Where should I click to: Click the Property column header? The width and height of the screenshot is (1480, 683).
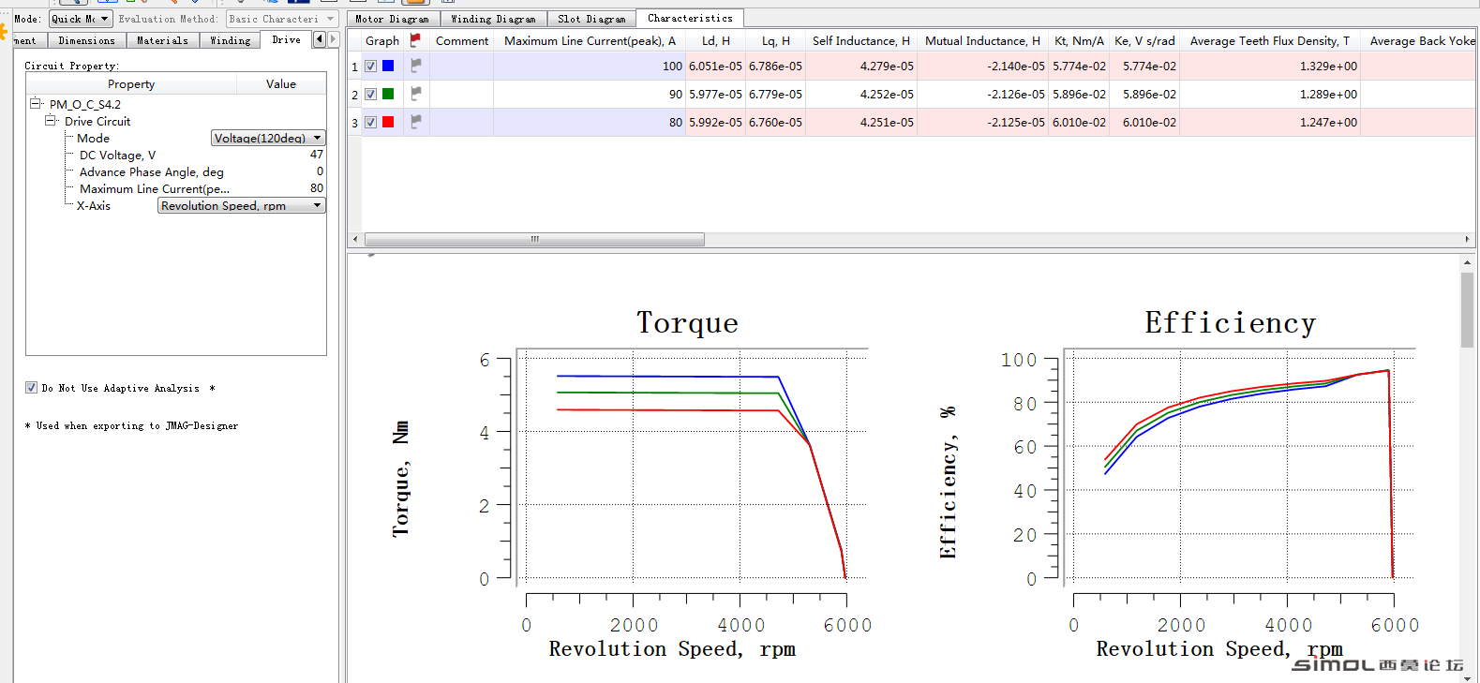point(131,83)
